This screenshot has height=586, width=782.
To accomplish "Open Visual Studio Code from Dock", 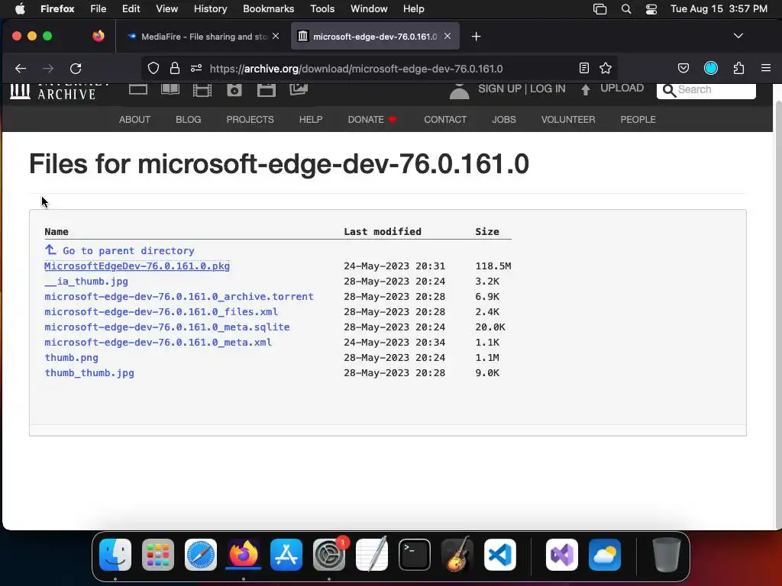I will point(499,555).
